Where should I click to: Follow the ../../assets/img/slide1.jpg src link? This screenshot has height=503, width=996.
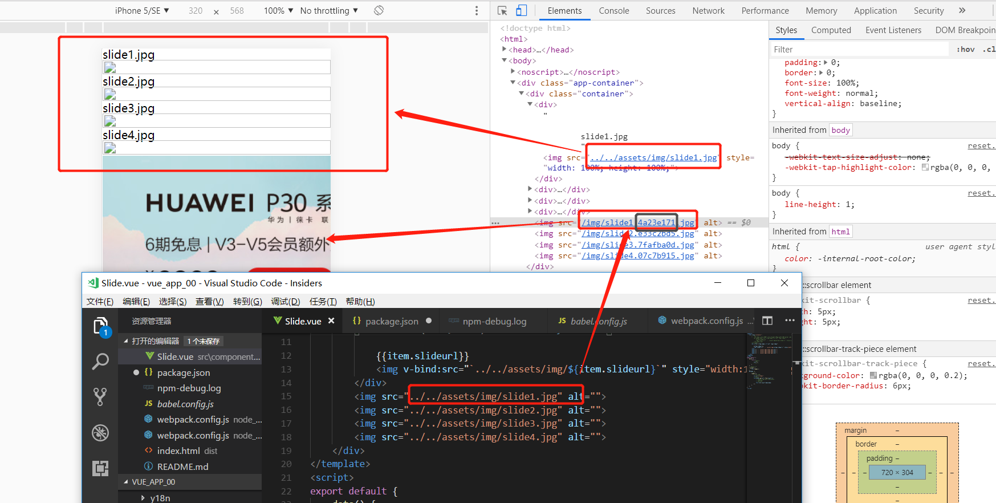(x=653, y=158)
